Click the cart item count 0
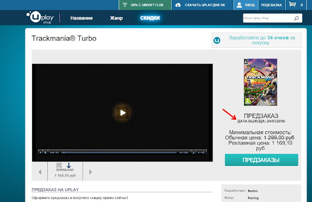 pos(302,5)
